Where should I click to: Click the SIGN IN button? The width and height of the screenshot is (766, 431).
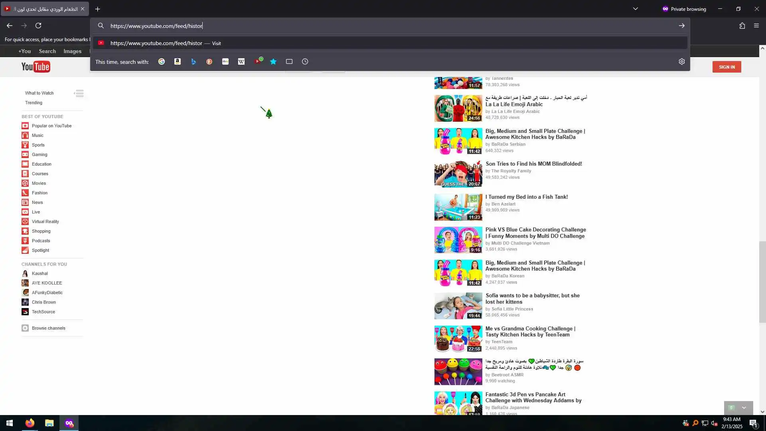tap(727, 67)
